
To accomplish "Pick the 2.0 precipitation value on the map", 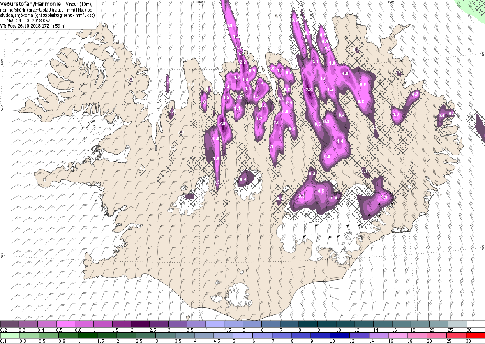I will [x=277, y=122].
